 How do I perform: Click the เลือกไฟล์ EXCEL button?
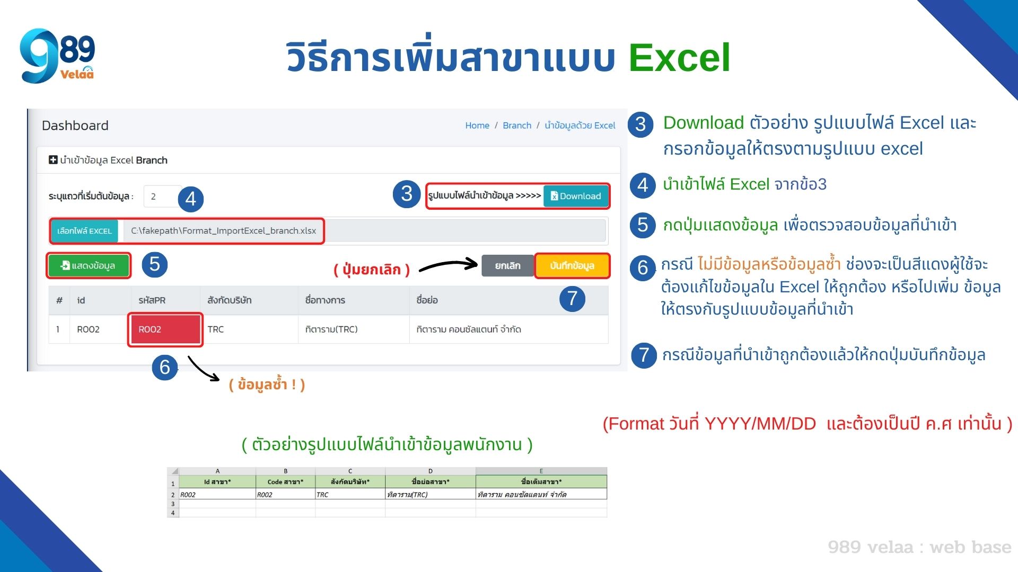[83, 230]
